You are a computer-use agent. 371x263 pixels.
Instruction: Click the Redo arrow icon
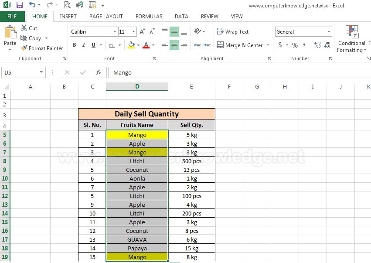(49, 4)
